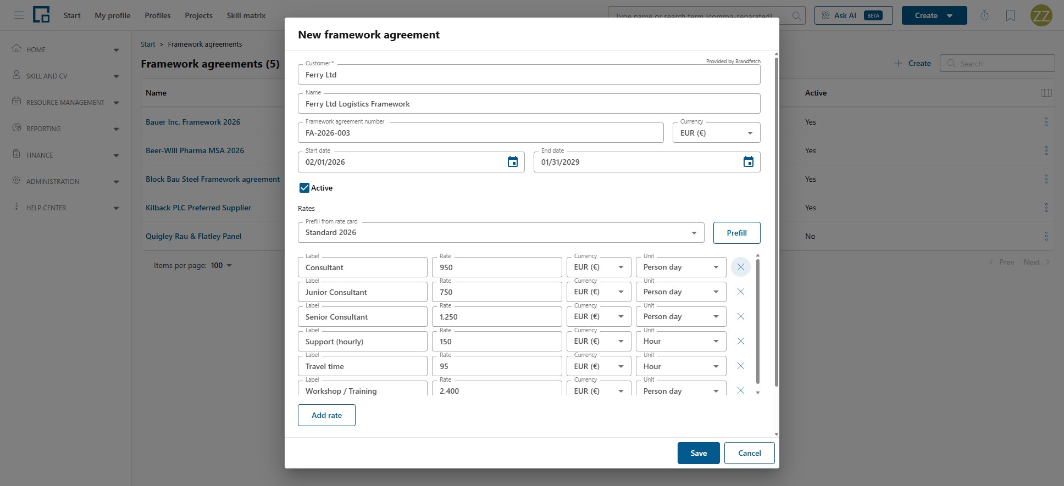The height and width of the screenshot is (486, 1064).
Task: Click Create link above agreements table
Action: point(912,63)
